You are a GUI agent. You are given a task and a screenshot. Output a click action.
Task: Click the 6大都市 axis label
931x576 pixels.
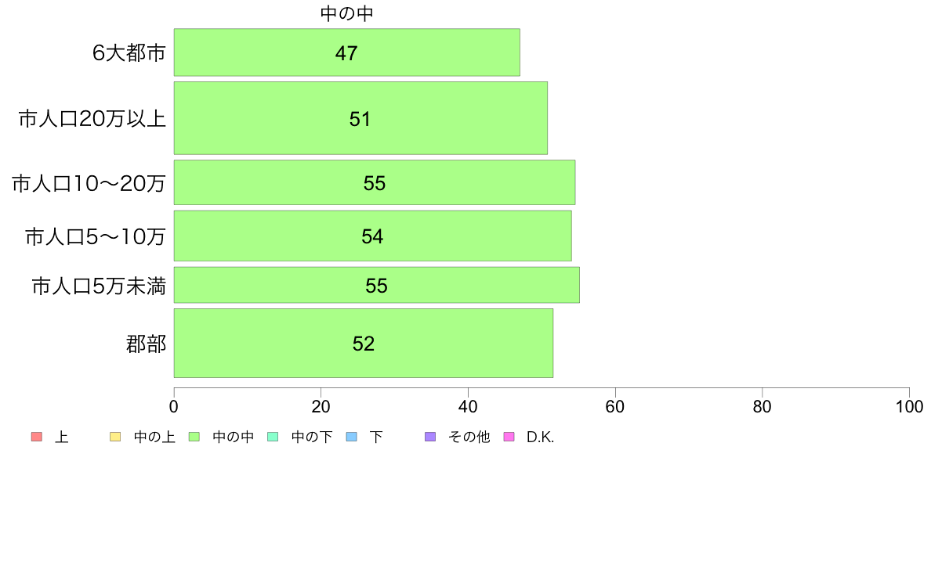point(129,52)
